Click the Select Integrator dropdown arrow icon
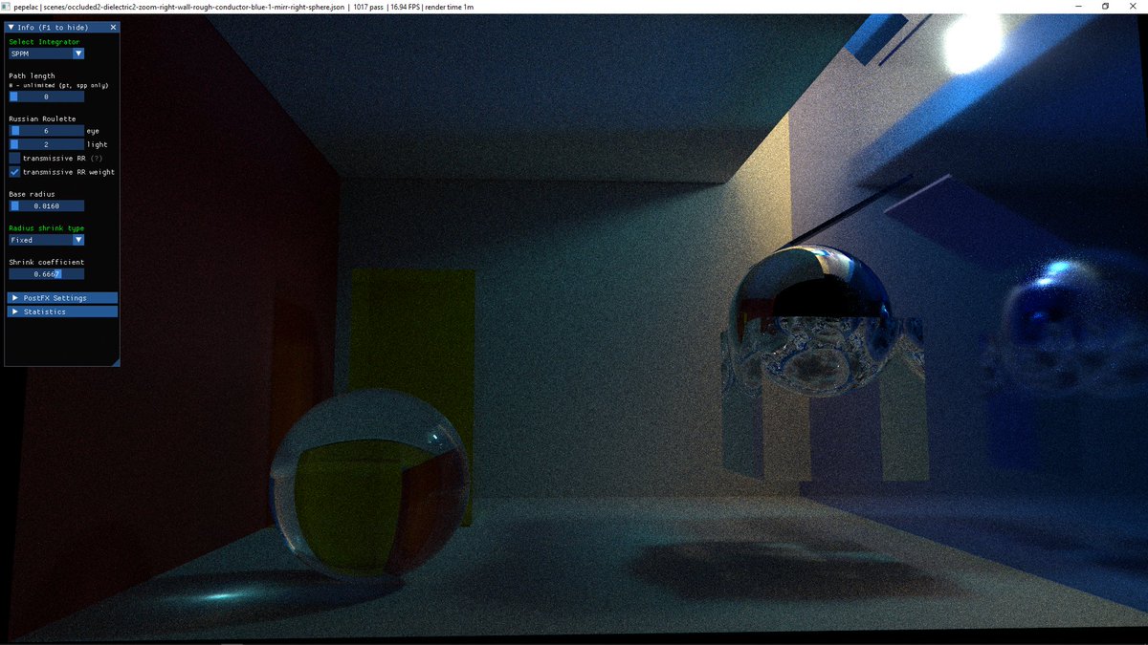 [77, 53]
